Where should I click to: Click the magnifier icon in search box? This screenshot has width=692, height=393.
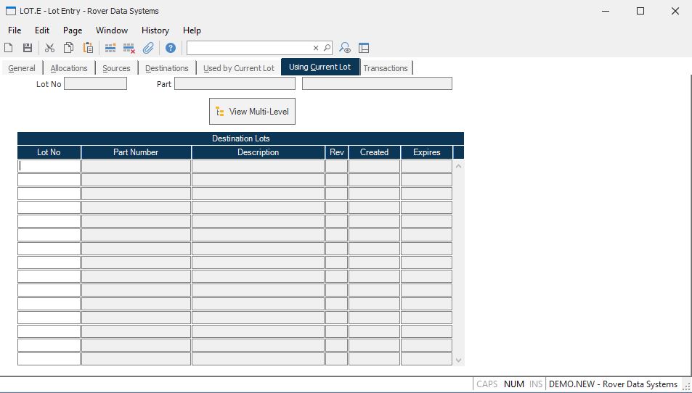(x=327, y=48)
